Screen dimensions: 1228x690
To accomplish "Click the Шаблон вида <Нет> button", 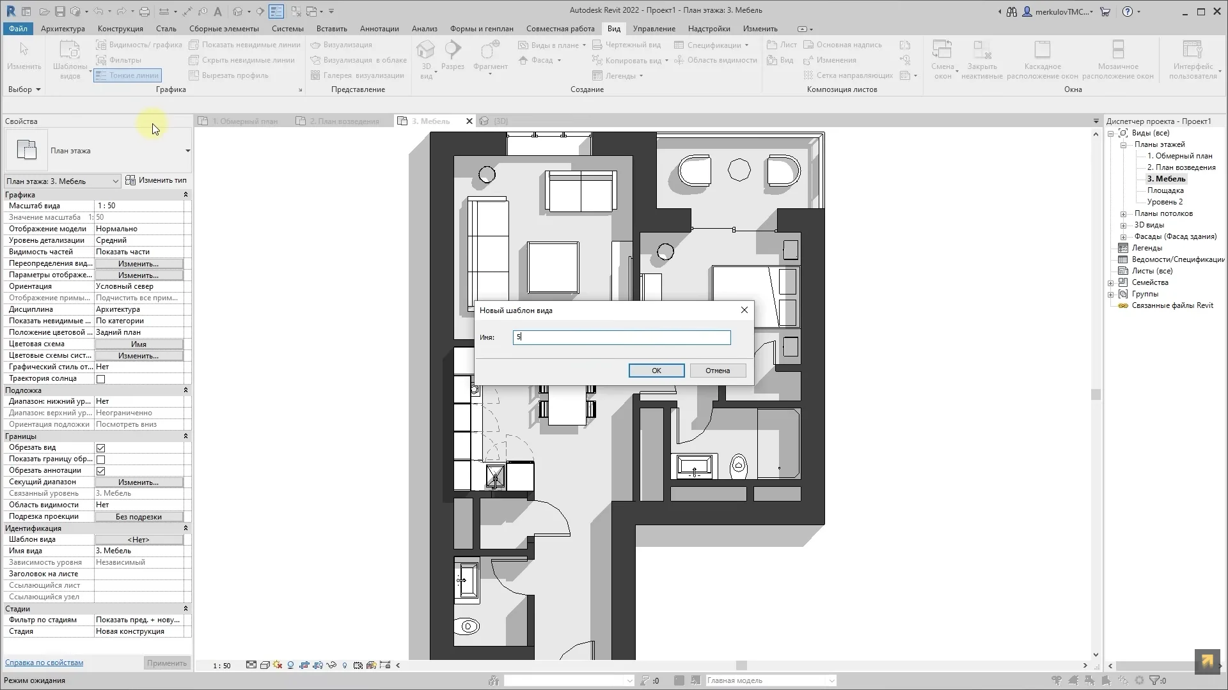I will pyautogui.click(x=139, y=540).
